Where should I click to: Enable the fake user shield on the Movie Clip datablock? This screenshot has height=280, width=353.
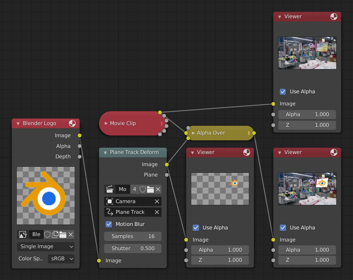click(x=142, y=189)
